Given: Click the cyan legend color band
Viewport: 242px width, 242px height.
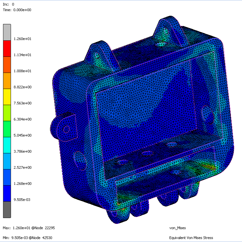Looking at the screenshot, I should pos(7,145).
